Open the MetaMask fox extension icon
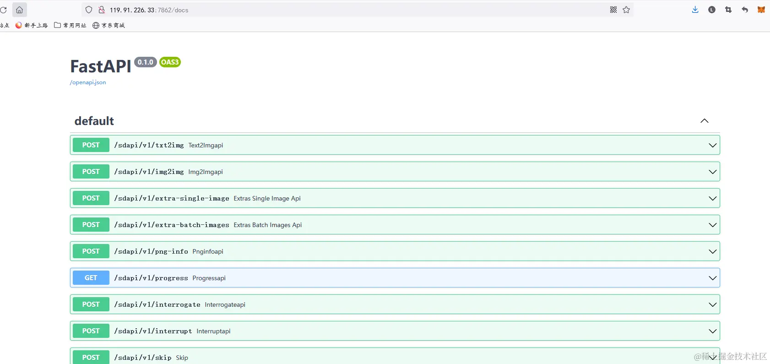770x364 pixels. click(761, 10)
